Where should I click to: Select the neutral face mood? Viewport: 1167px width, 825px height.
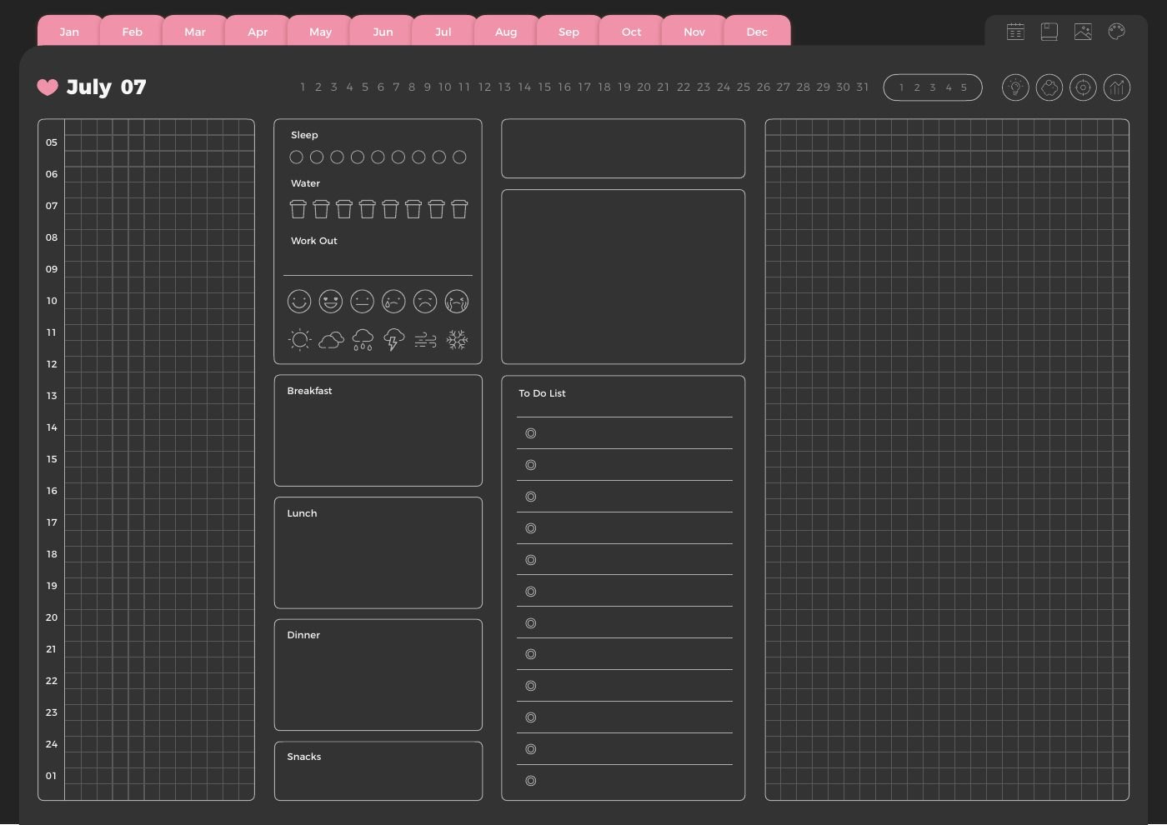362,301
